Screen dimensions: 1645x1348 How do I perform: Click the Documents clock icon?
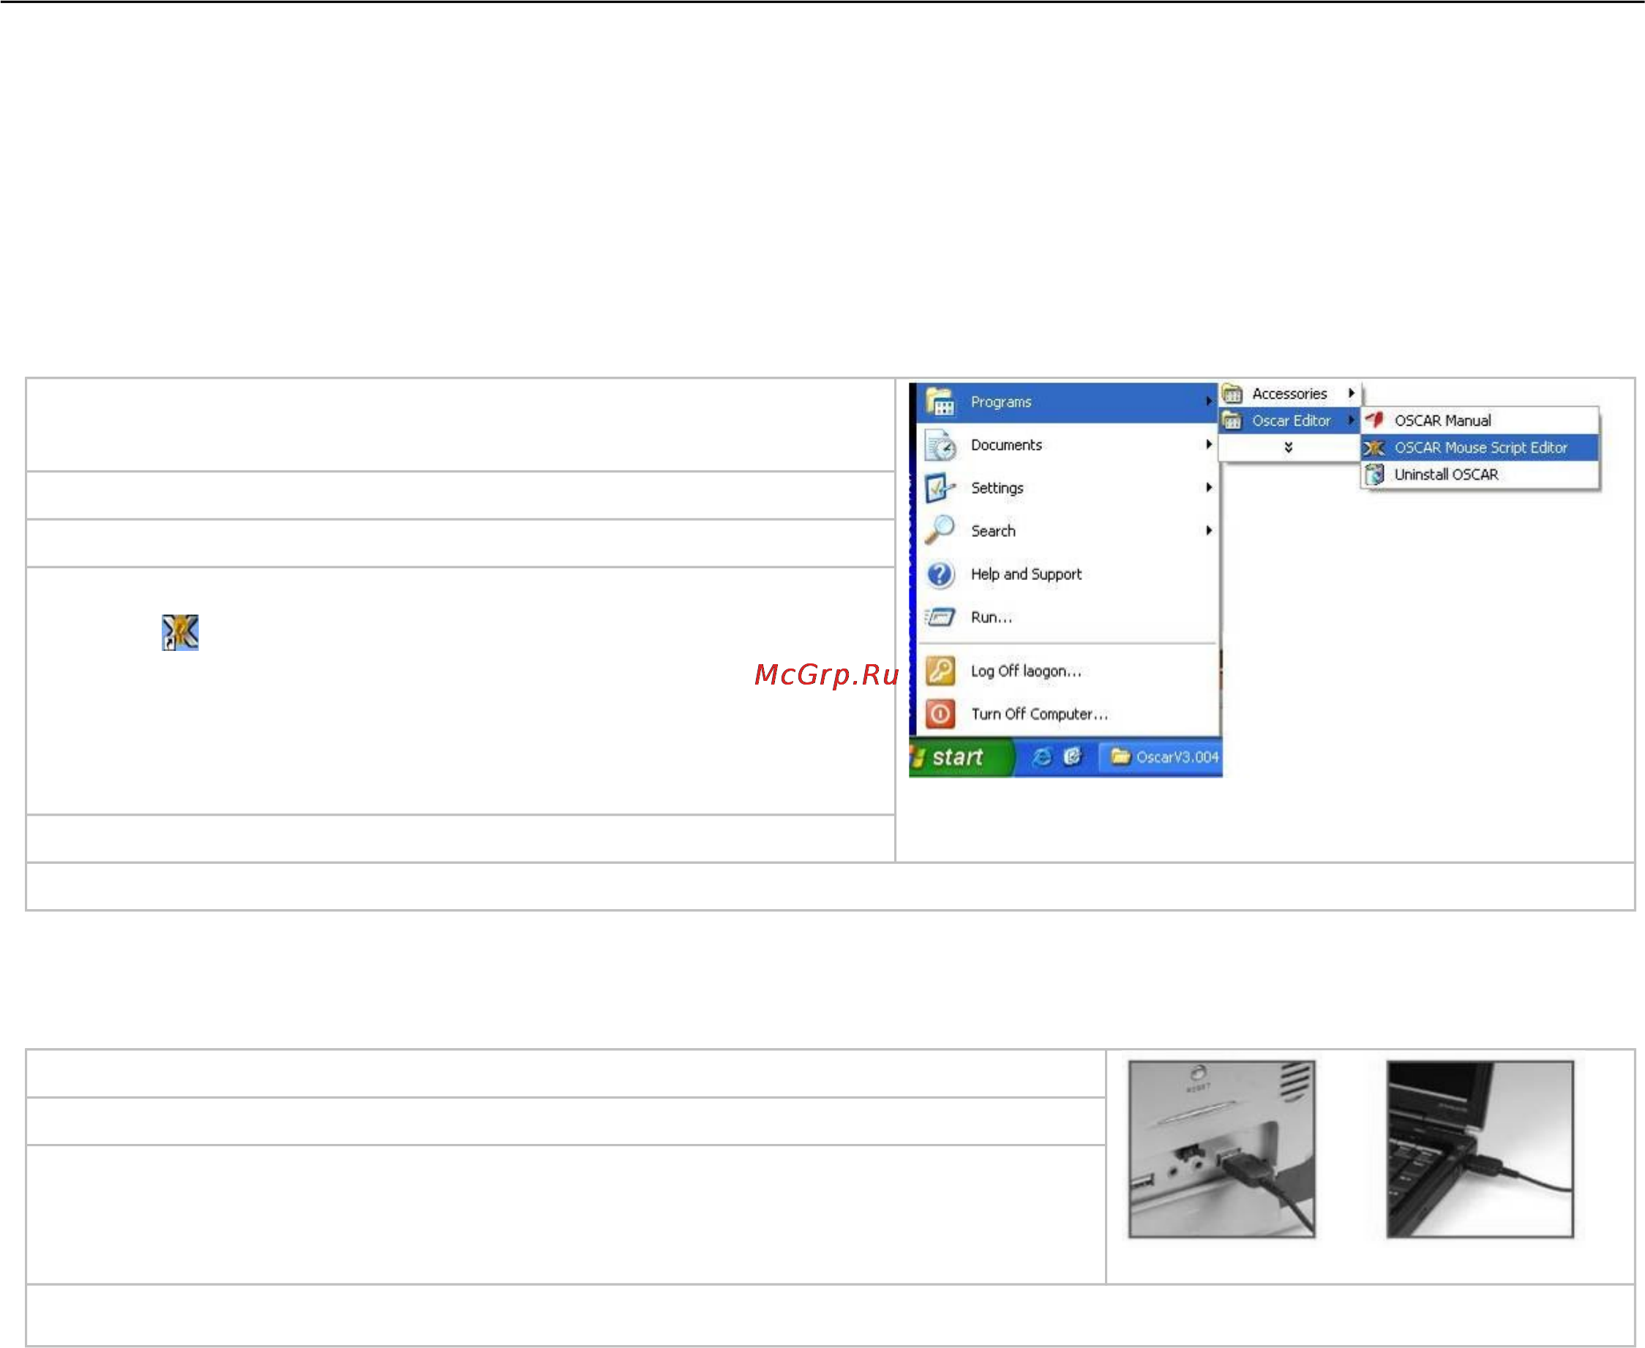tap(940, 445)
